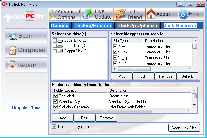Click the Repair sidebar button
The width and height of the screenshot is (207, 138).
point(26,65)
